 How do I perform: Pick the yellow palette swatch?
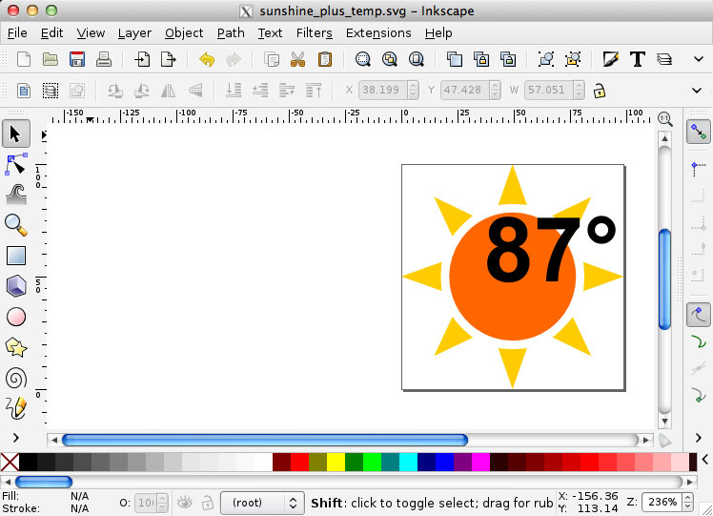tap(336, 462)
